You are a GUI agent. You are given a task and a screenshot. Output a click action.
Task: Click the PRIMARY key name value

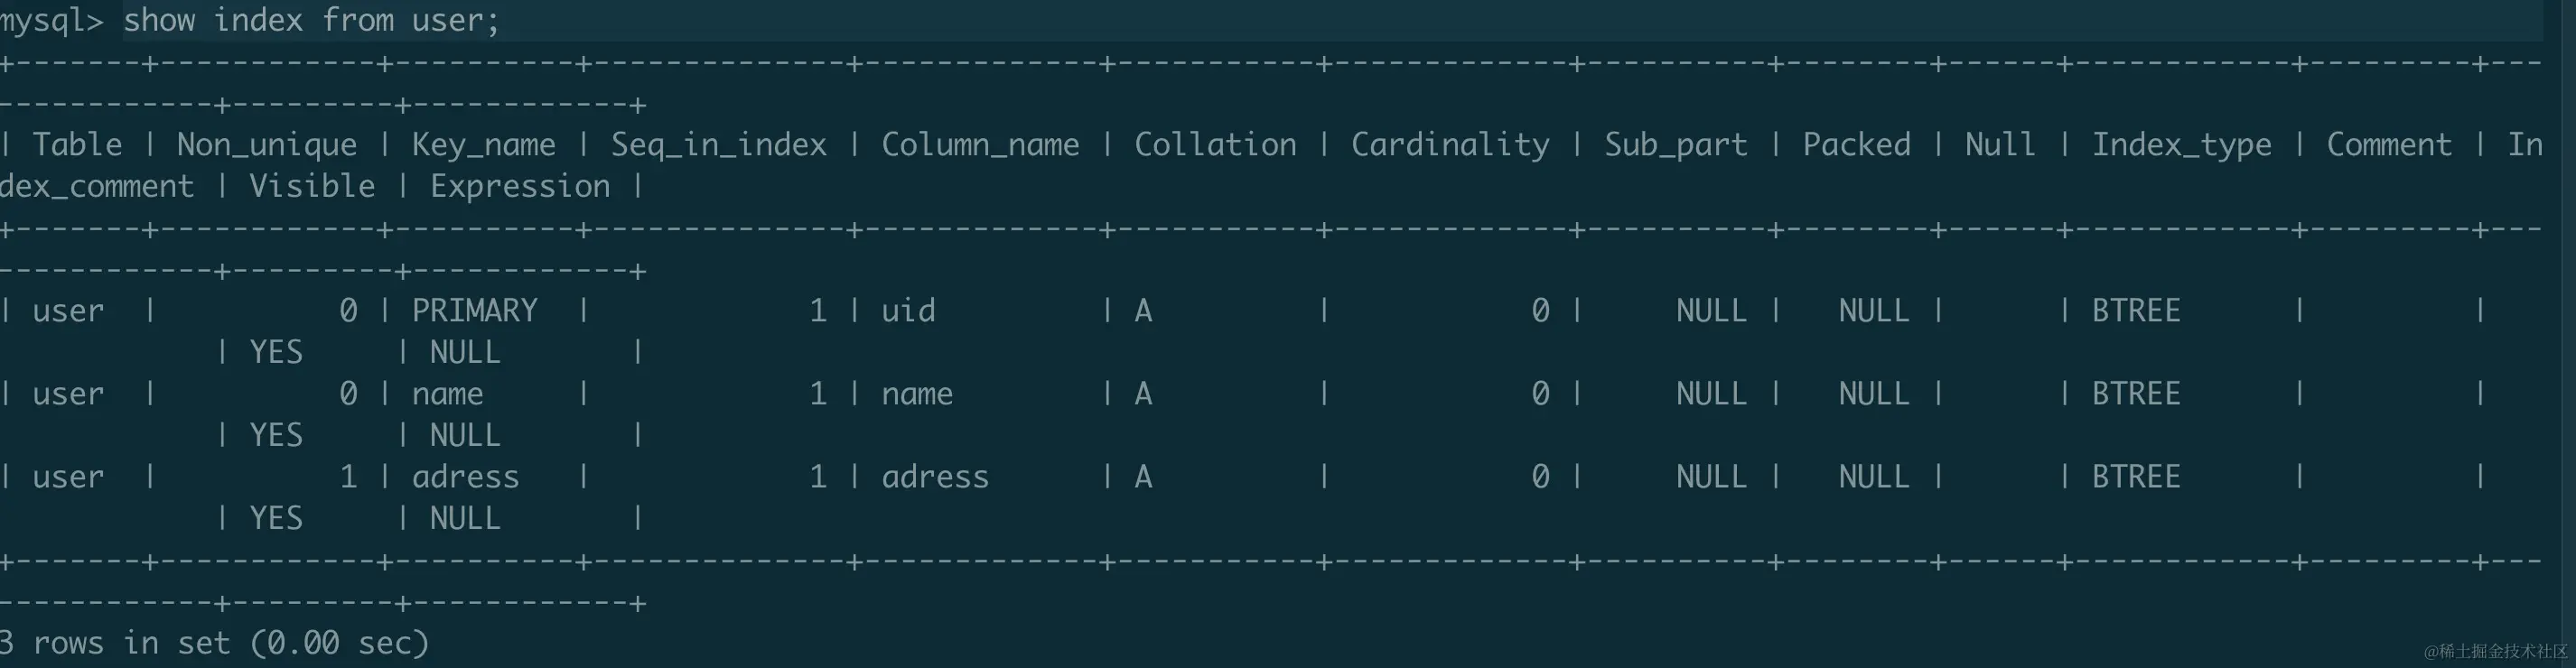point(475,311)
